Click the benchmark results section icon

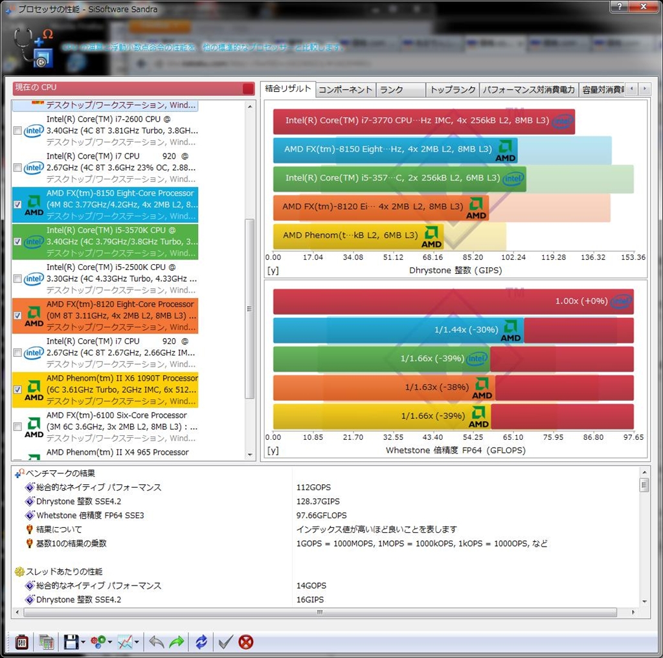(19, 473)
